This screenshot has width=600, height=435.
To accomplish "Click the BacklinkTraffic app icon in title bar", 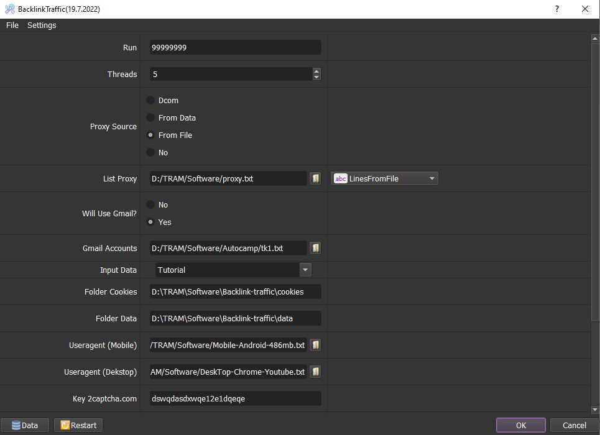I will point(9,9).
